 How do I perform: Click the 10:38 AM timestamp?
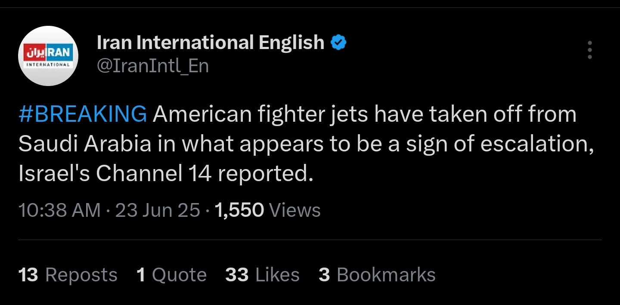click(59, 210)
